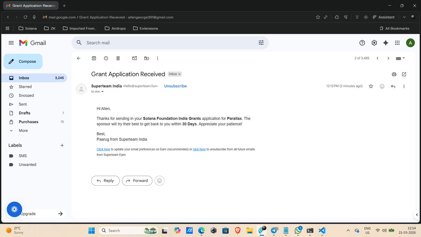
Task: Click the Upgrade arrow in sidebar
Action: pos(60,213)
